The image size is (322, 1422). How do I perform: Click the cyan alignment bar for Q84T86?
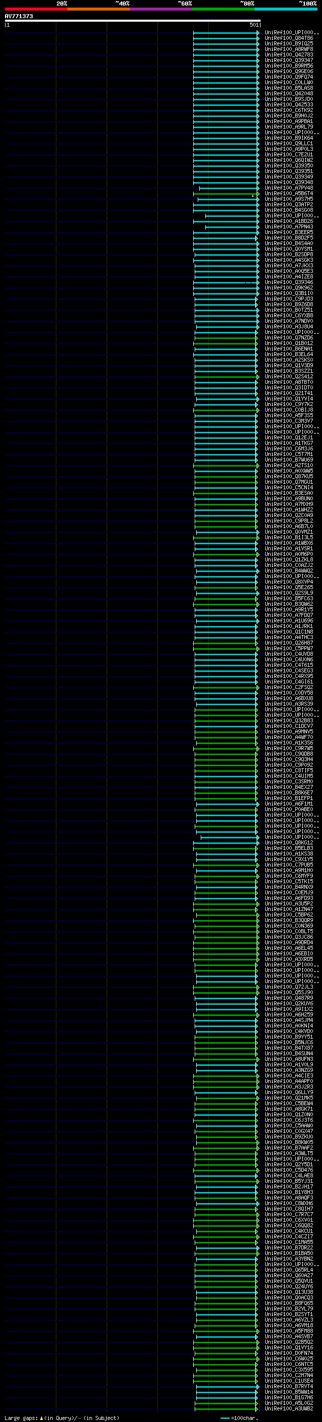tap(226, 38)
